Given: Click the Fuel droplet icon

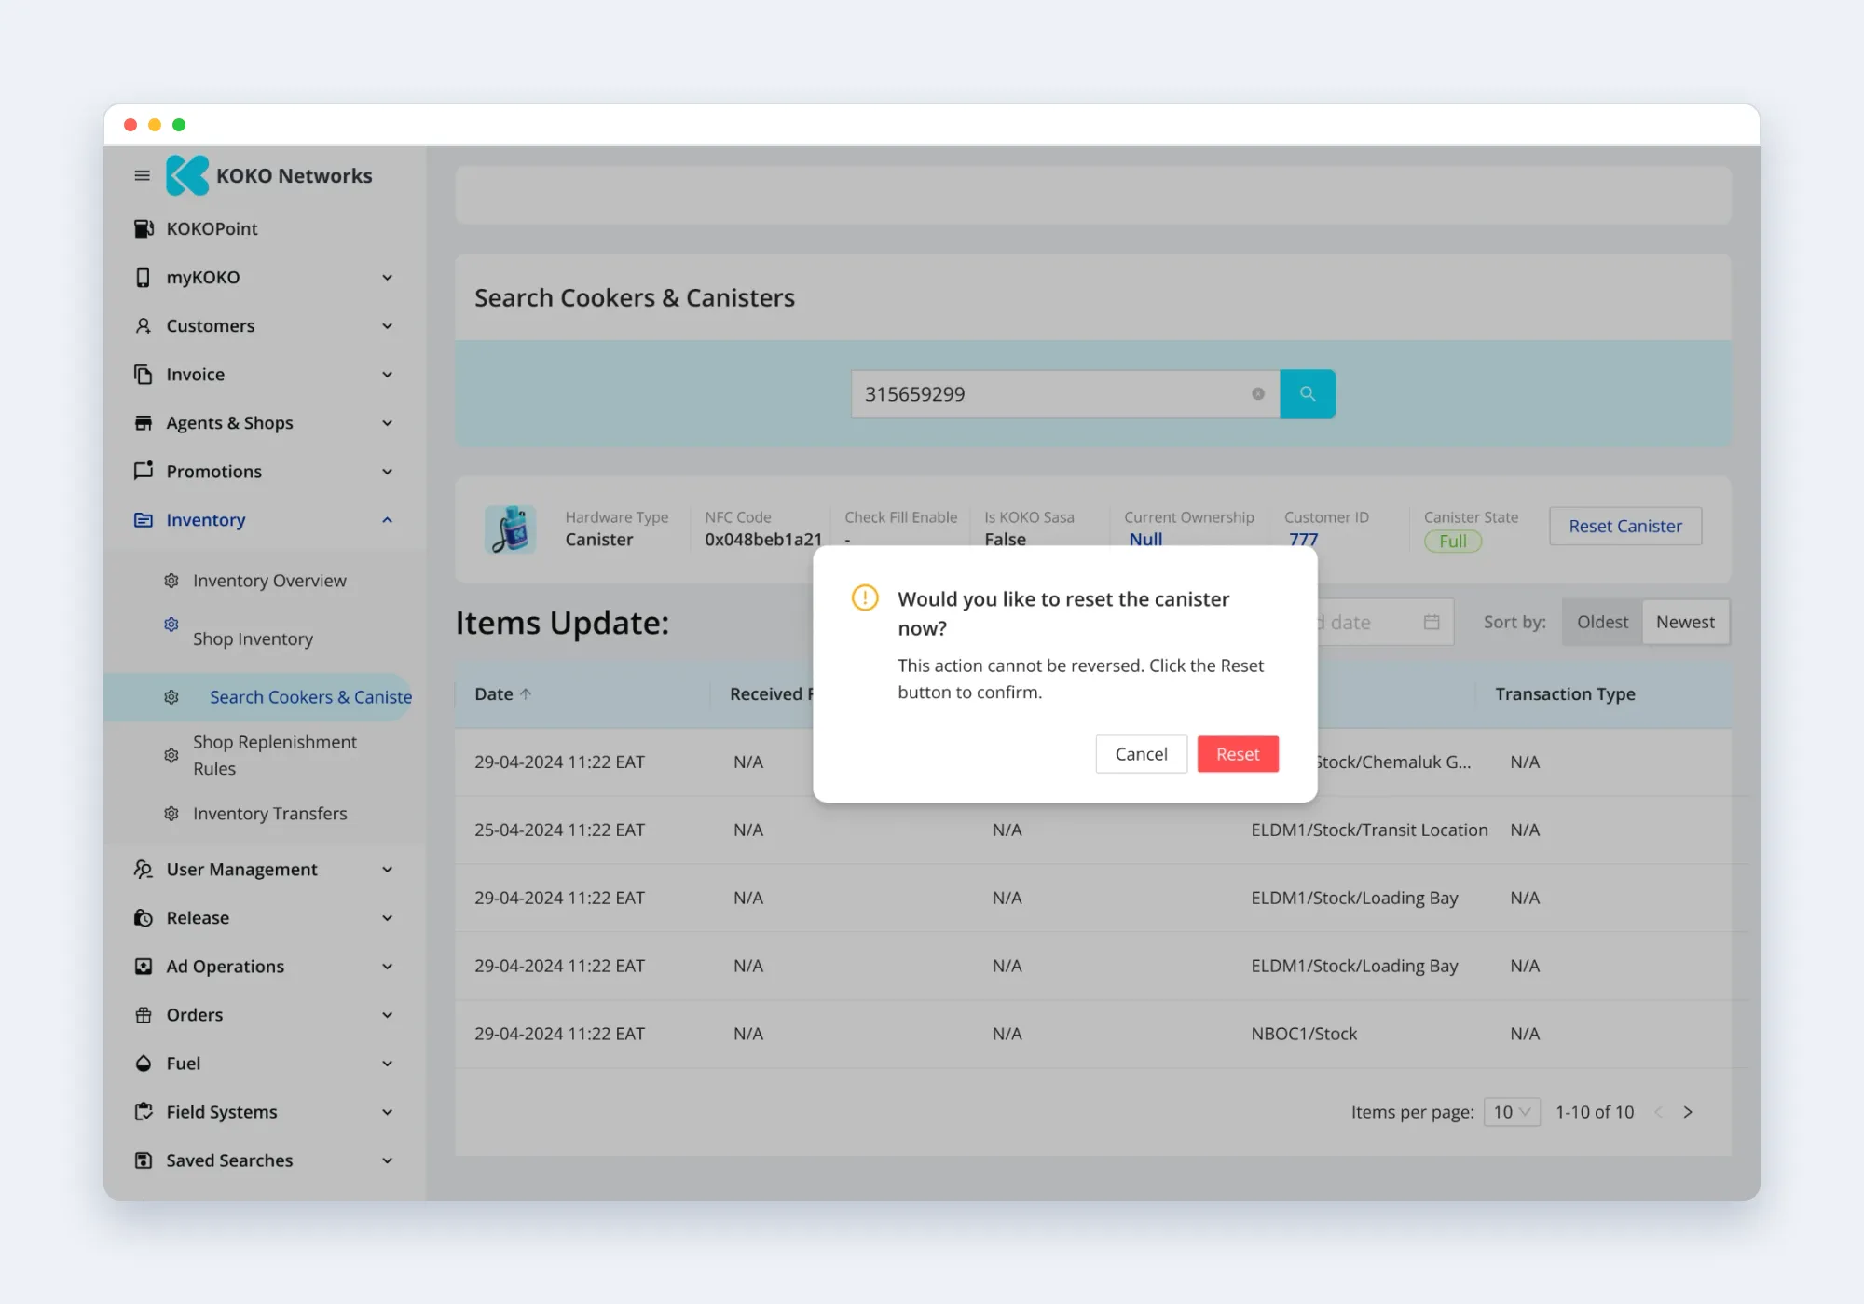Looking at the screenshot, I should point(143,1063).
